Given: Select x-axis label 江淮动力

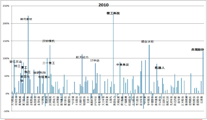Looking at the screenshot, I should [x=54, y=101].
